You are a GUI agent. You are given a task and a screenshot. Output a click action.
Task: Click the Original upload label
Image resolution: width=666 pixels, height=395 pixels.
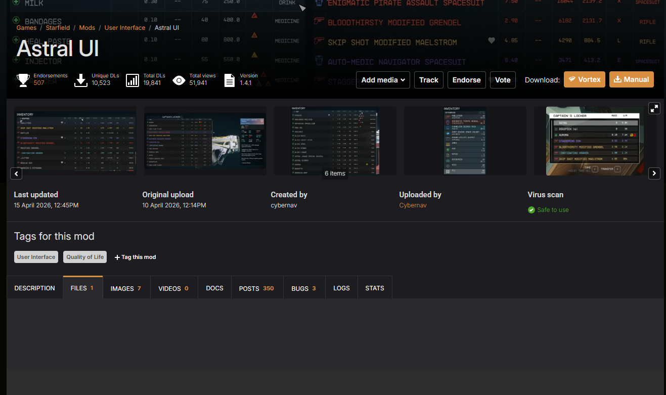pos(168,195)
